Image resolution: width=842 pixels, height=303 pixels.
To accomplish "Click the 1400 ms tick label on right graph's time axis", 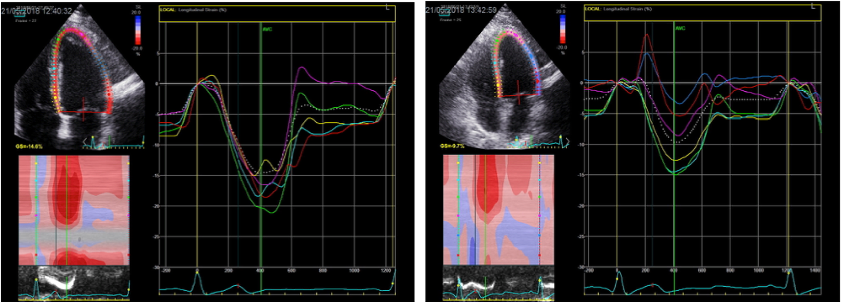I will [815, 270].
